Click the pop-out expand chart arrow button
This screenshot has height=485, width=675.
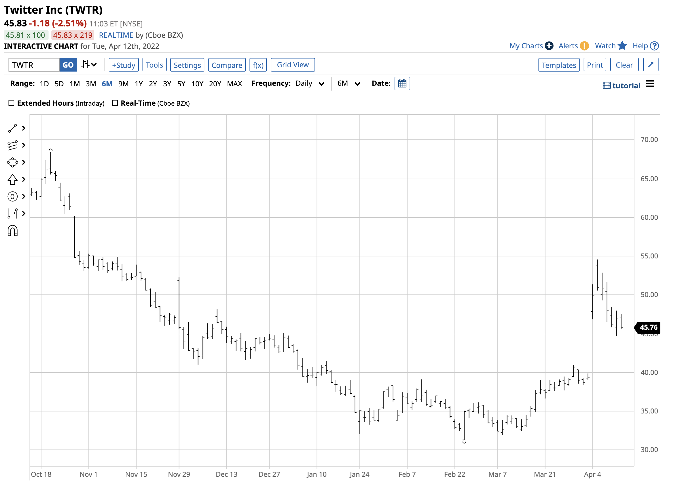651,65
